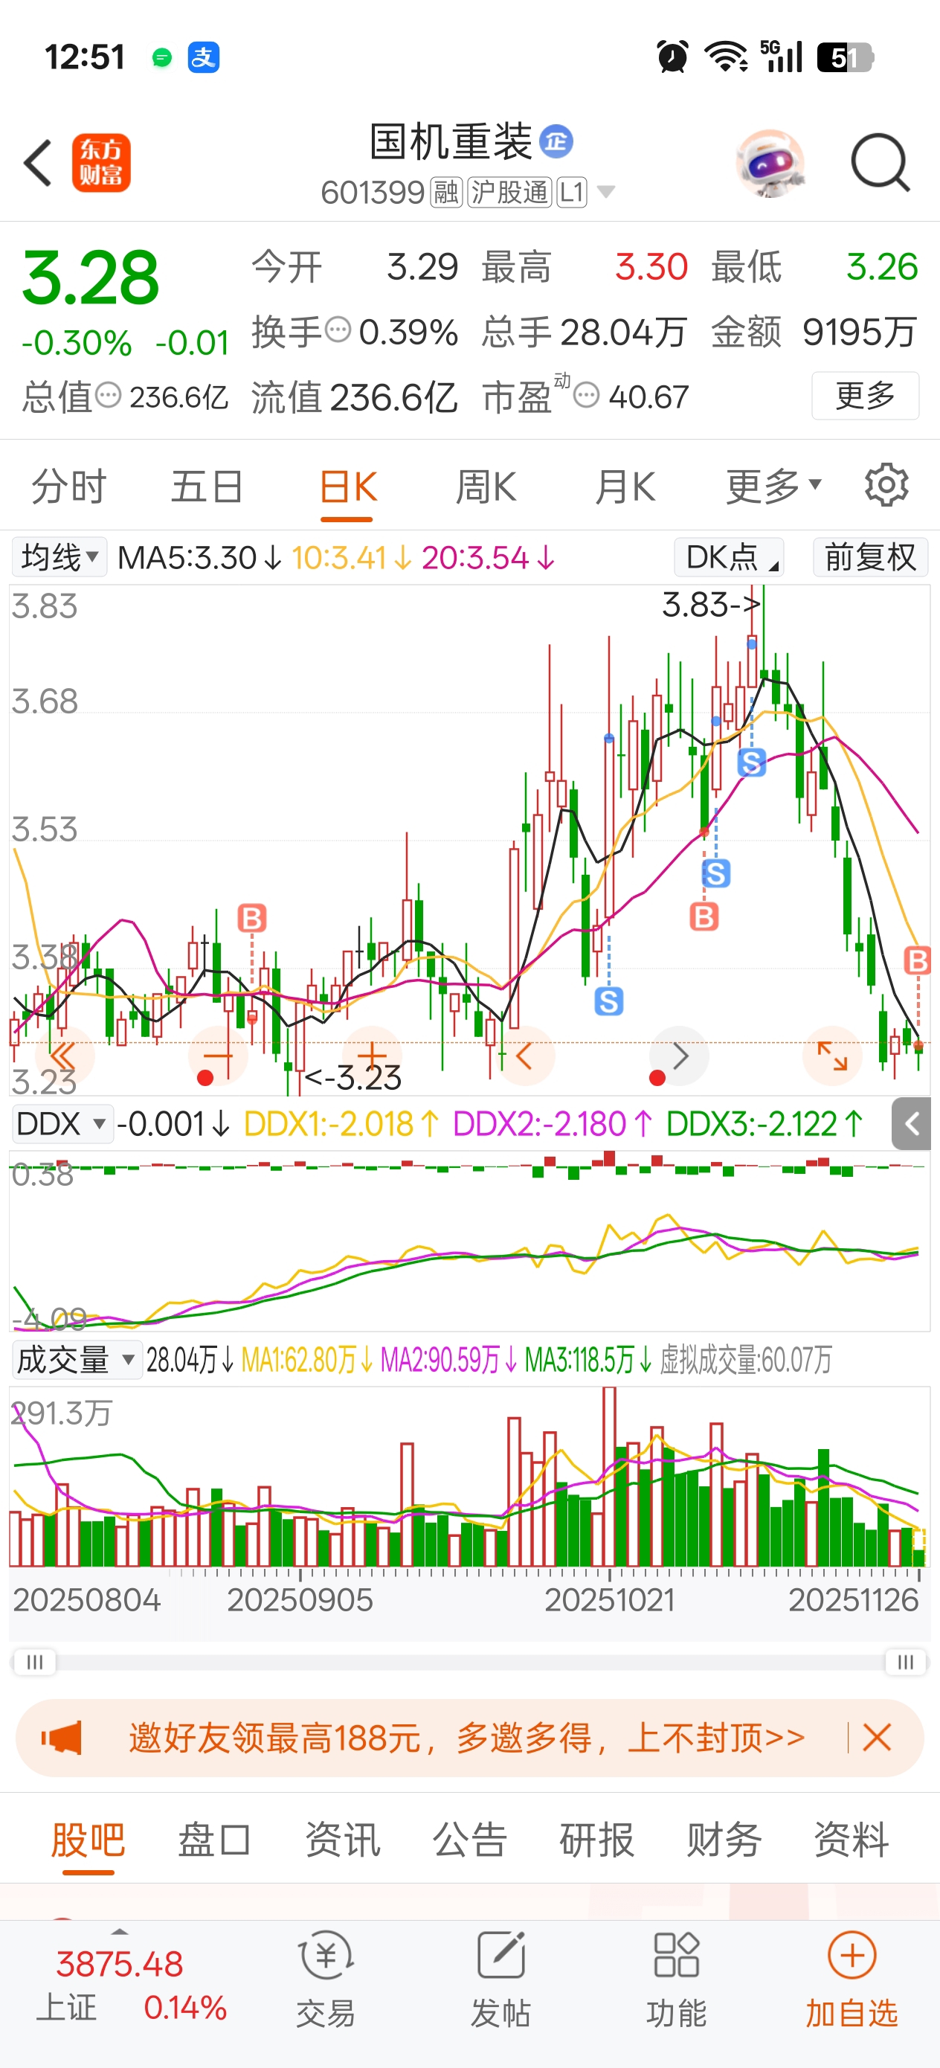
Task: Grab the right timeline range handle
Action: pyautogui.click(x=906, y=1662)
